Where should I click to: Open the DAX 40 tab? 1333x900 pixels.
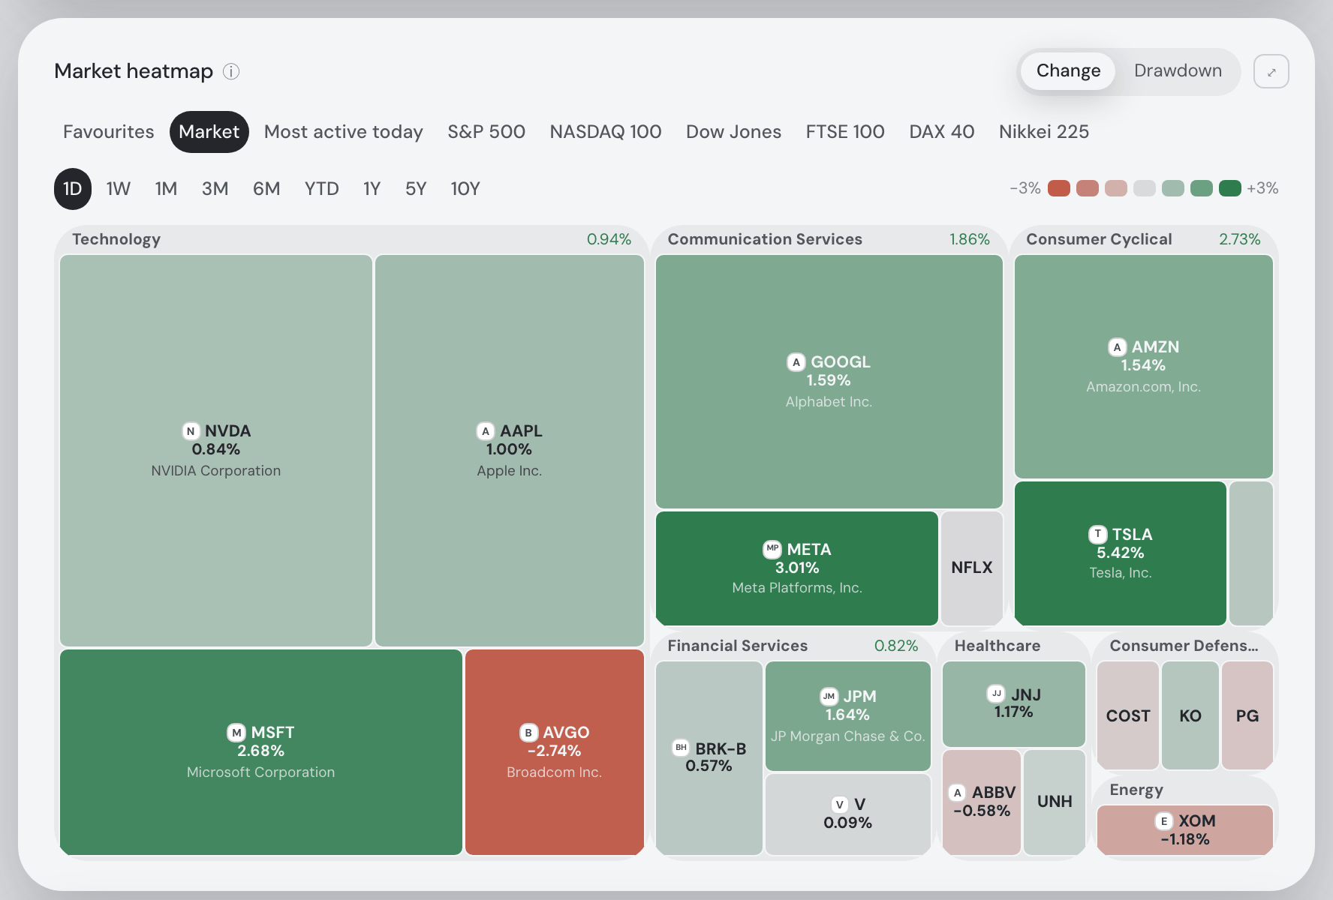942,132
